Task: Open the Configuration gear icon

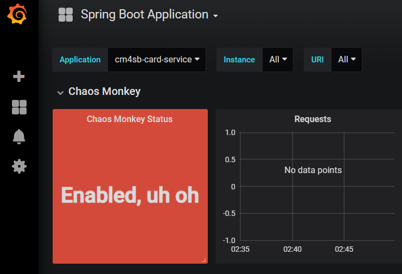Action: point(19,167)
